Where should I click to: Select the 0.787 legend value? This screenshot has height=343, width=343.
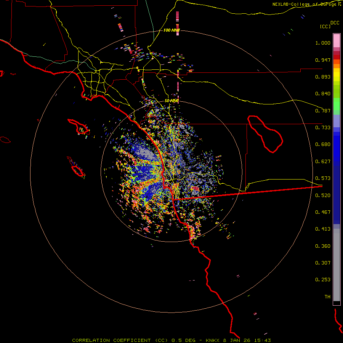click(x=323, y=111)
